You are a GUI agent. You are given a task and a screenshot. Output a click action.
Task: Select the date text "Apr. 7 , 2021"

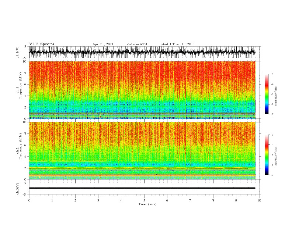tap(103, 44)
